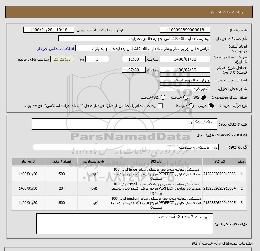Click the goods group field دارو، پزشکی و سلامت
This screenshot has width=260, height=251.
click(126, 147)
